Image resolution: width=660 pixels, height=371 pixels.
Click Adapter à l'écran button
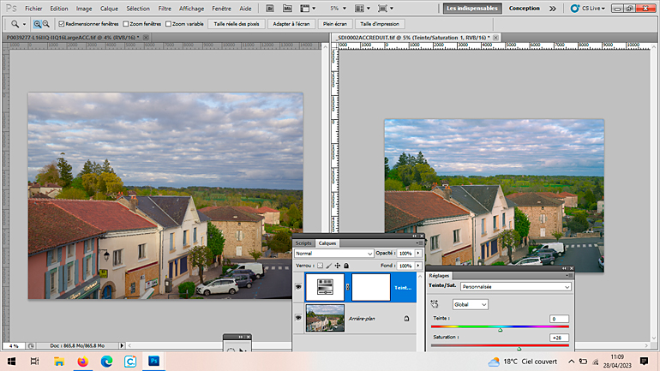(291, 24)
